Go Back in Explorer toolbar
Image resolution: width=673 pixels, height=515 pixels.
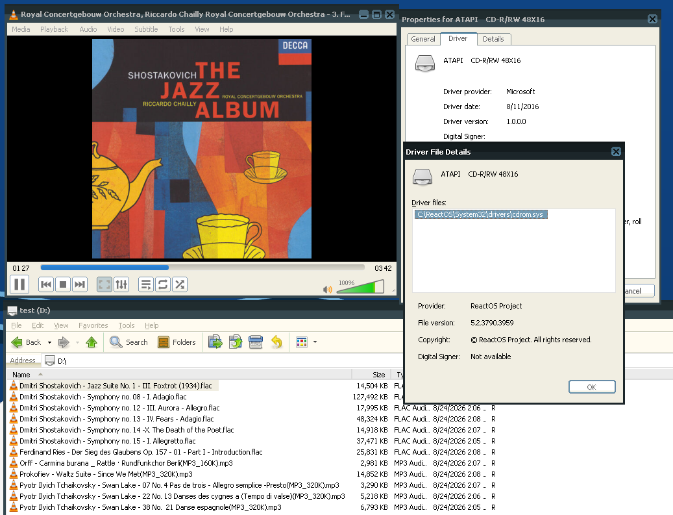coord(26,342)
